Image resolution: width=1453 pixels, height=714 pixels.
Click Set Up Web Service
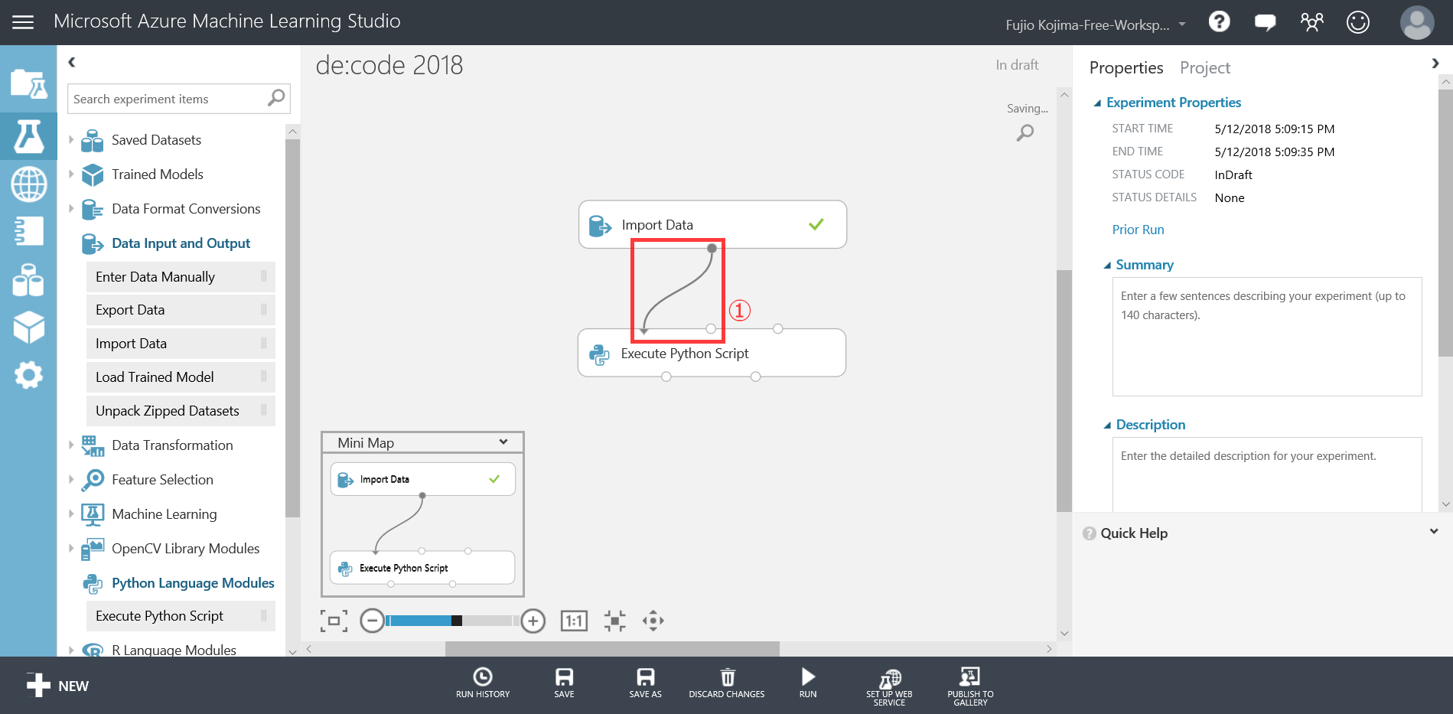[889, 686]
